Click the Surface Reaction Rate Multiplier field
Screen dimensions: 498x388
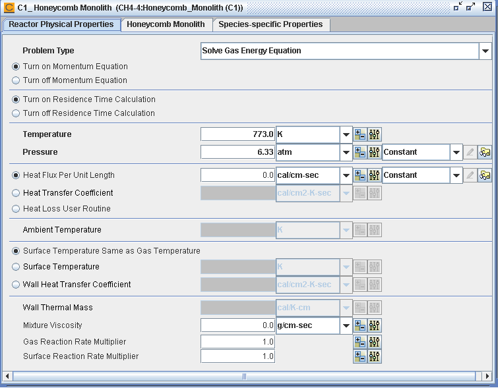[237, 356]
